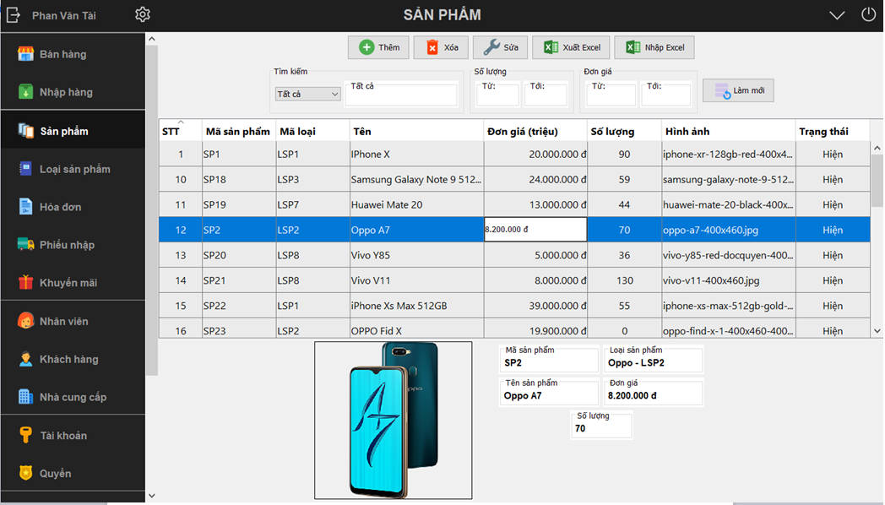Click the power icon in the title bar

coord(869,14)
